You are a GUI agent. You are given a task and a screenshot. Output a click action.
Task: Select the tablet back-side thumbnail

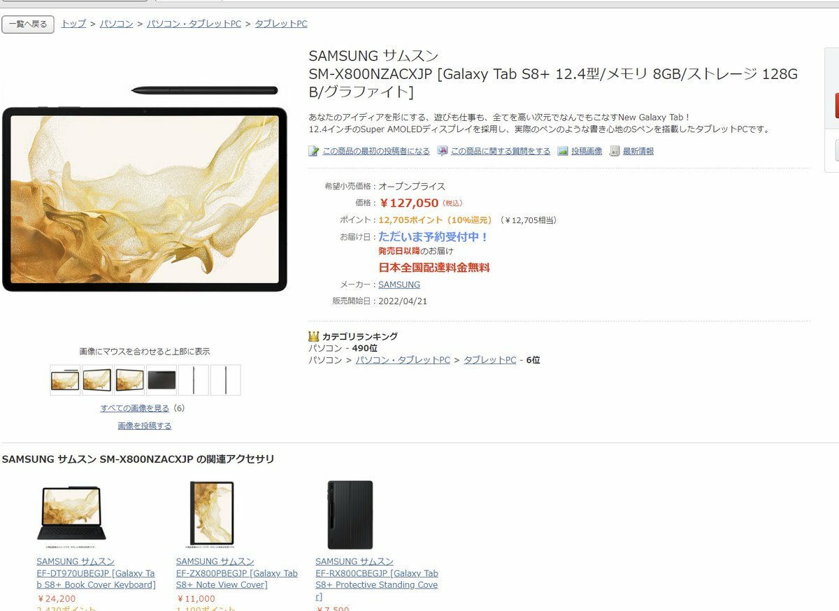162,380
